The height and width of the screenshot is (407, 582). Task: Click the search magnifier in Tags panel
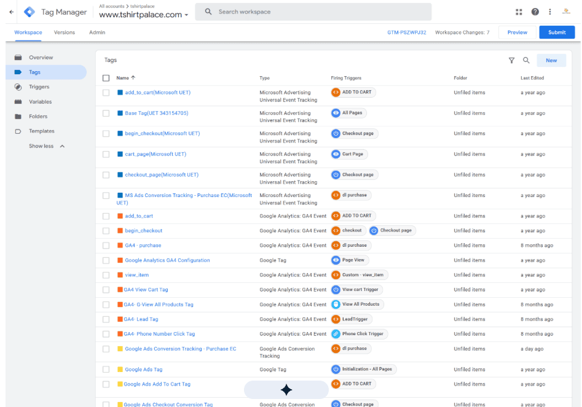pyautogui.click(x=526, y=60)
